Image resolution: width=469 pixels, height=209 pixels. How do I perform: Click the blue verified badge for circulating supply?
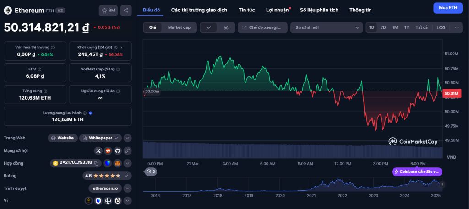tap(90, 113)
